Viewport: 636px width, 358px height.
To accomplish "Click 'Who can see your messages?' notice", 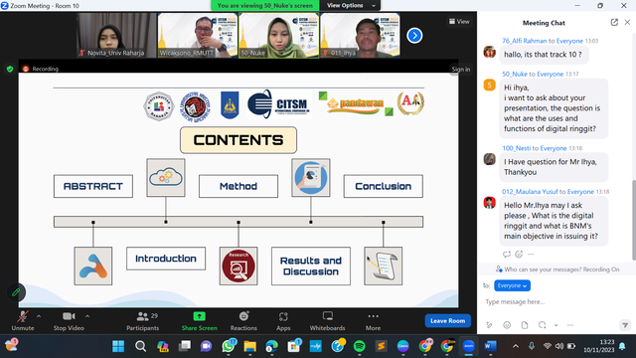I will (x=557, y=269).
